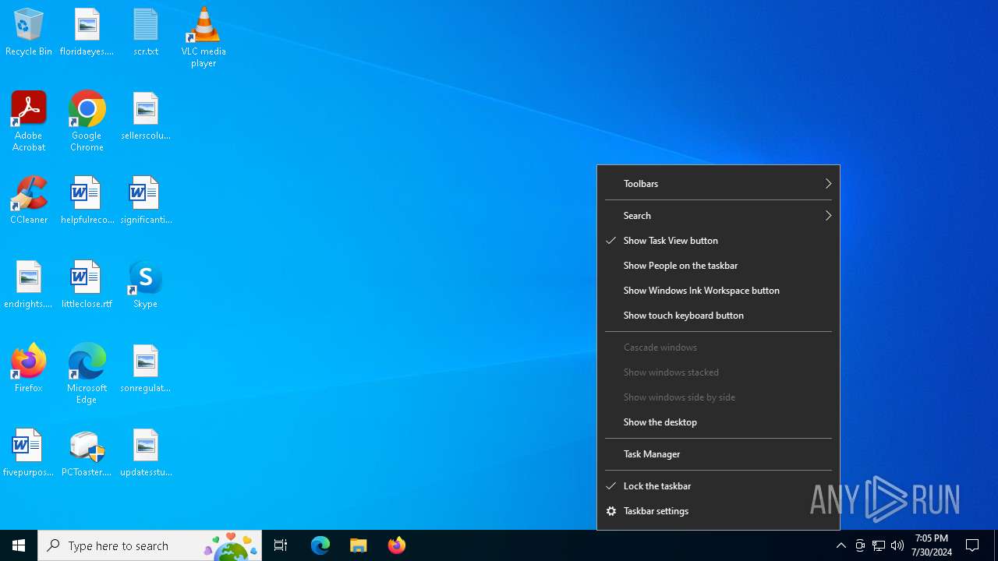
Task: Open Taskbar settings
Action: 718,511
